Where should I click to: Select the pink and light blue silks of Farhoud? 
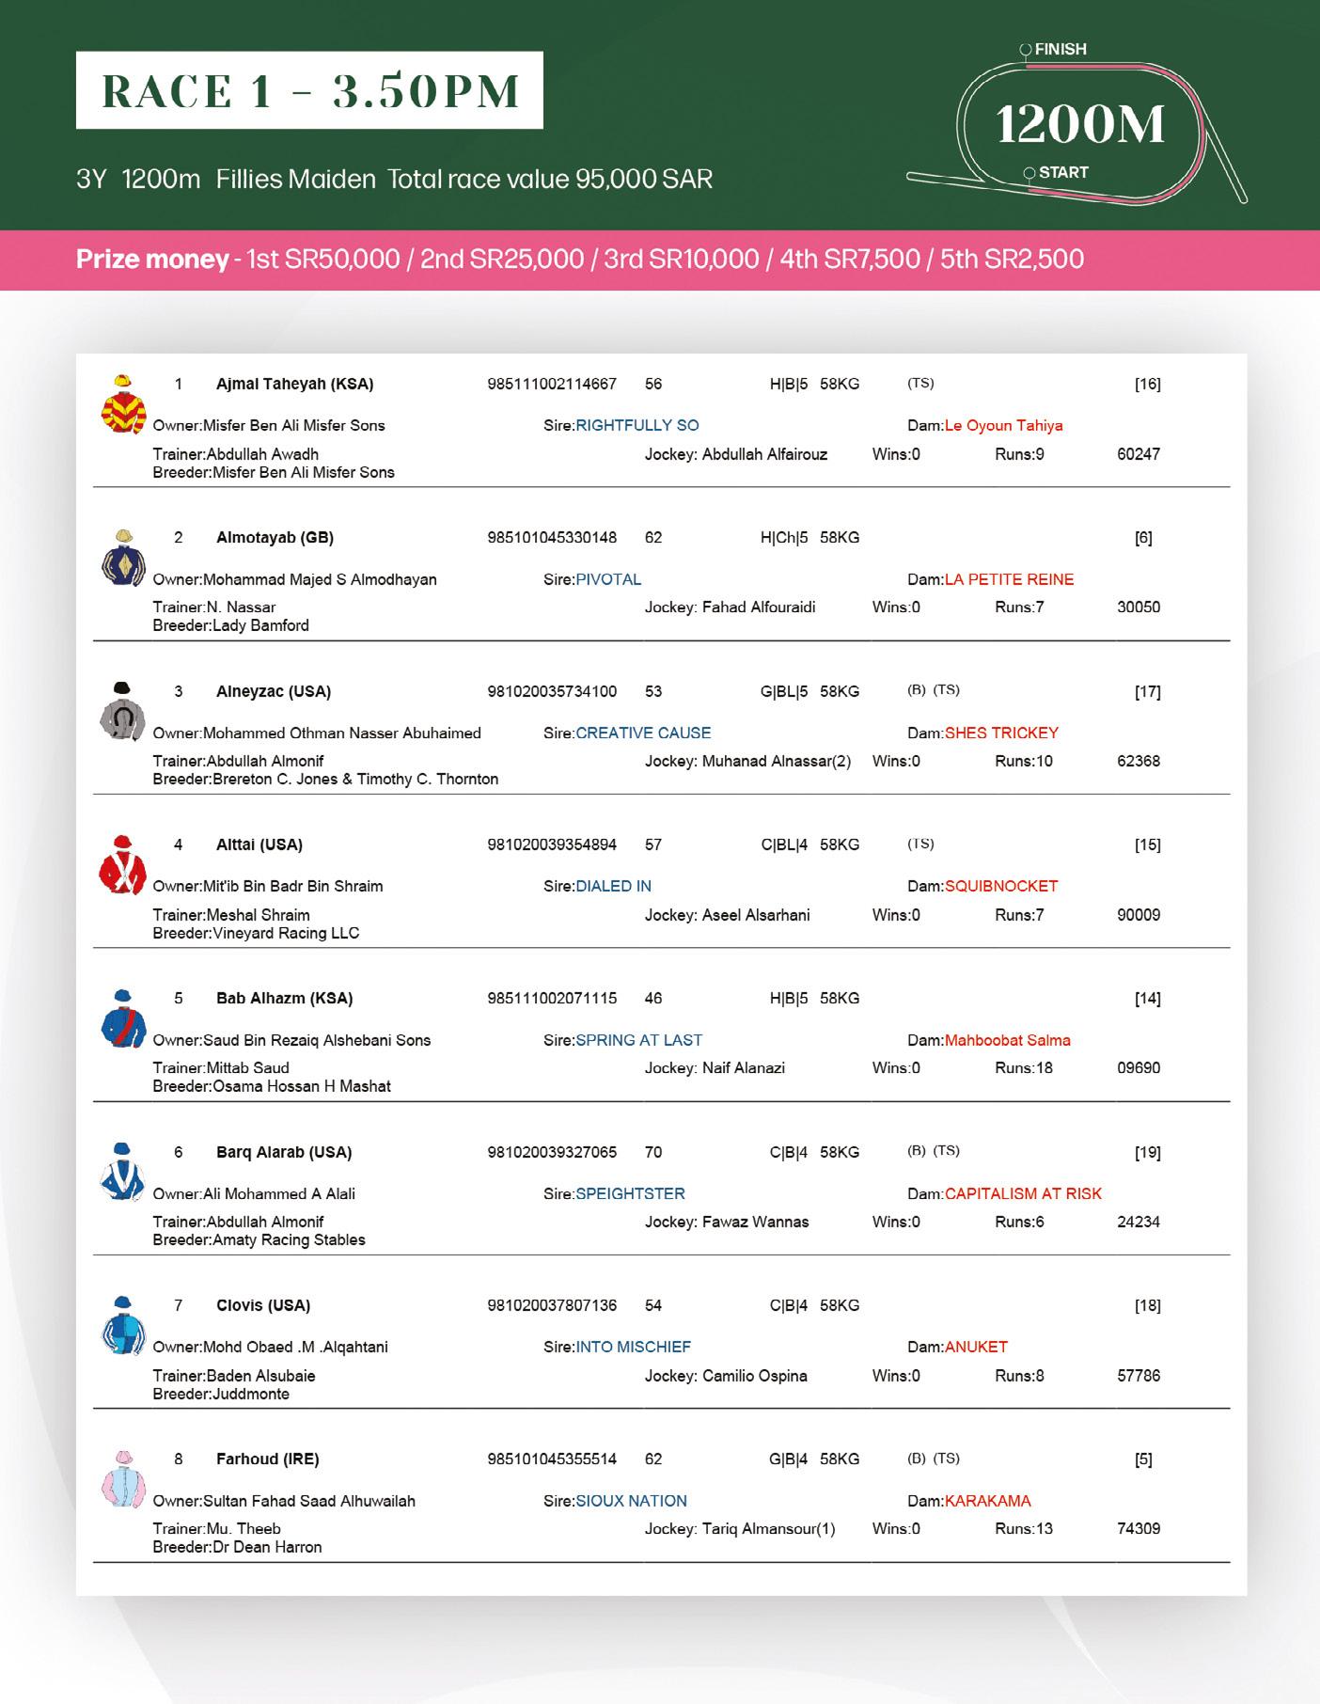click(x=123, y=1479)
